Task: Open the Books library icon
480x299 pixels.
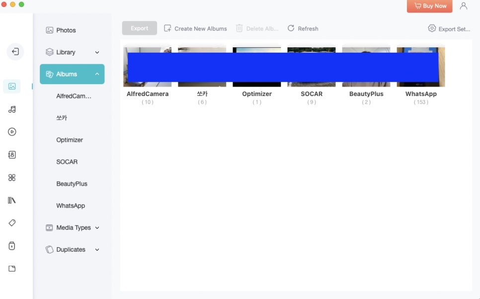Action: tap(12, 200)
